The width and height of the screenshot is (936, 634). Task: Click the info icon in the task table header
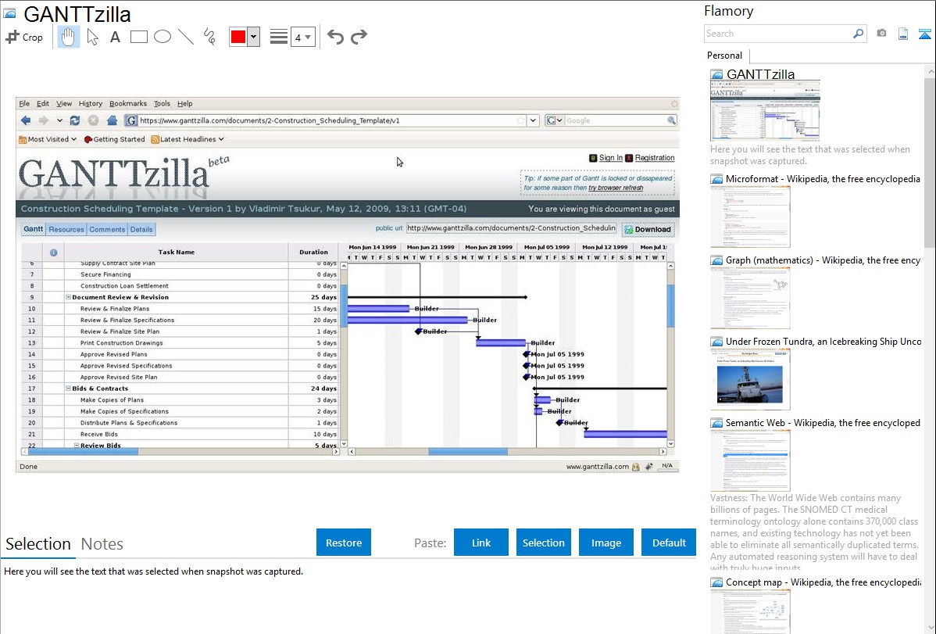coord(54,253)
